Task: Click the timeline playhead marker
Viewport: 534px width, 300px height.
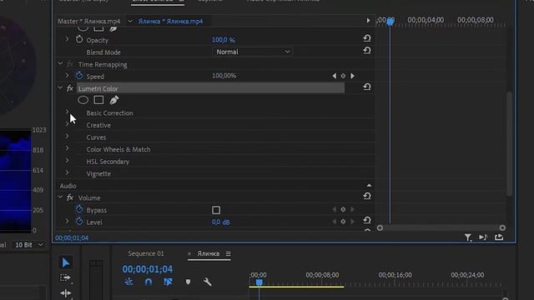Action: (x=259, y=282)
